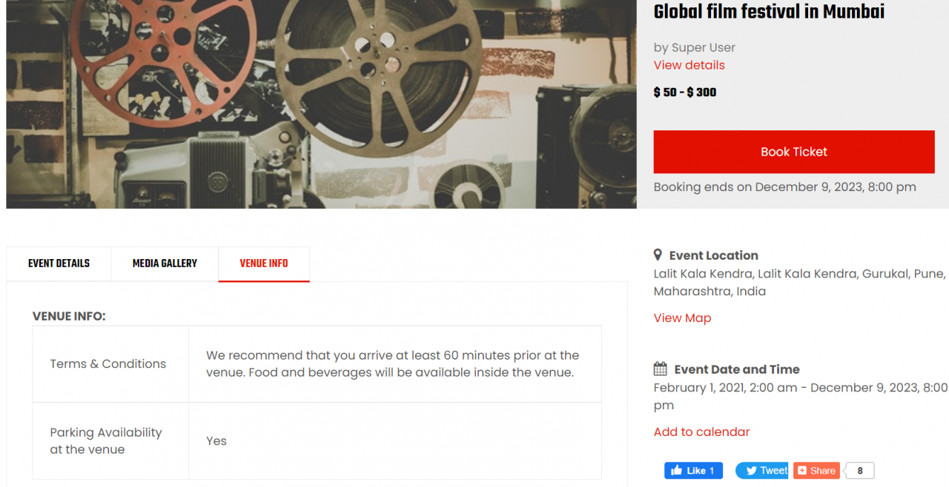Viewport: 949px width, 487px height.
Task: Click the Lalit Kala Kendra address text
Action: 798,283
